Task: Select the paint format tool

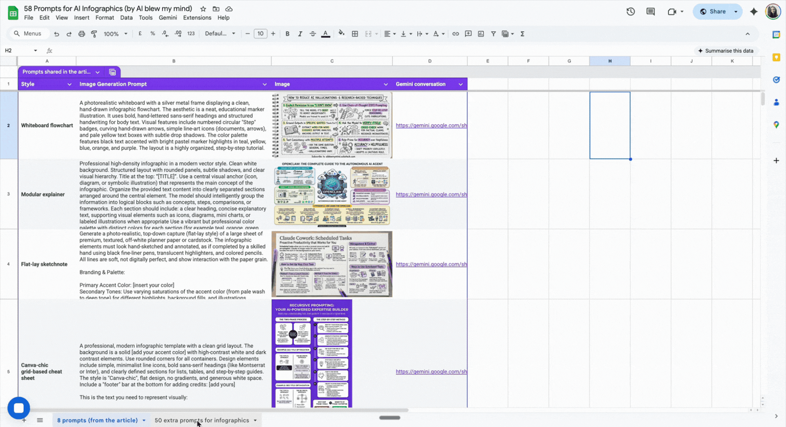Action: tap(94, 34)
